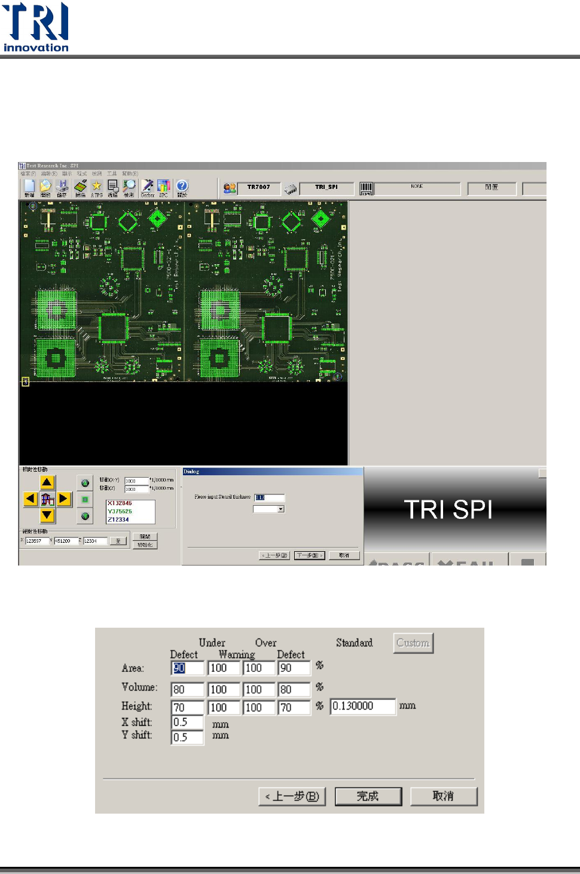Click the Stencil thickness input field
This screenshot has width=580, height=874.
269,497
